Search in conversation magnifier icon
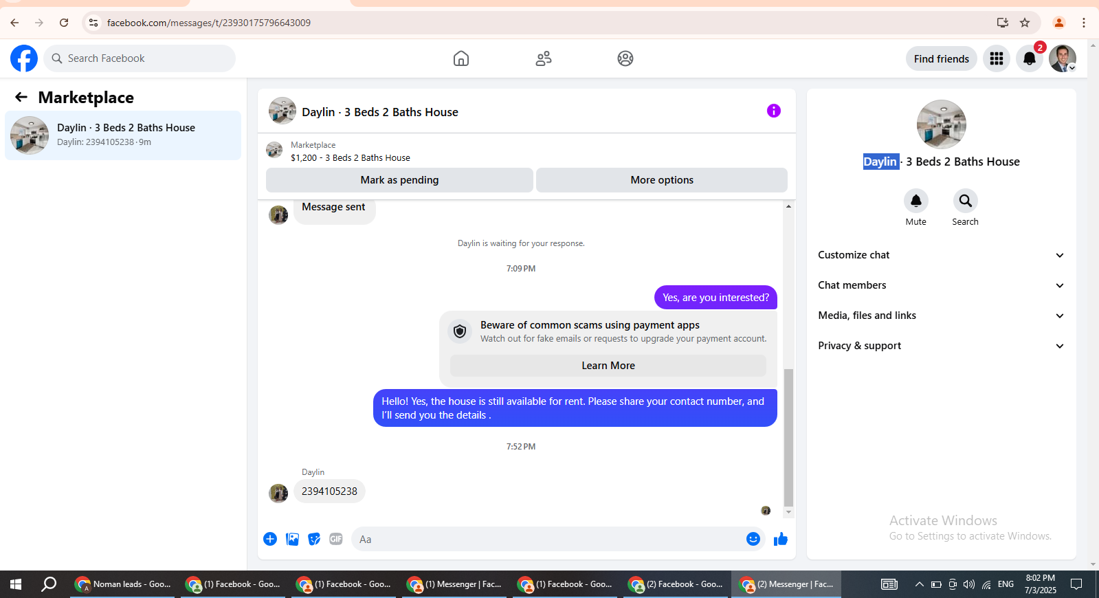 (966, 201)
